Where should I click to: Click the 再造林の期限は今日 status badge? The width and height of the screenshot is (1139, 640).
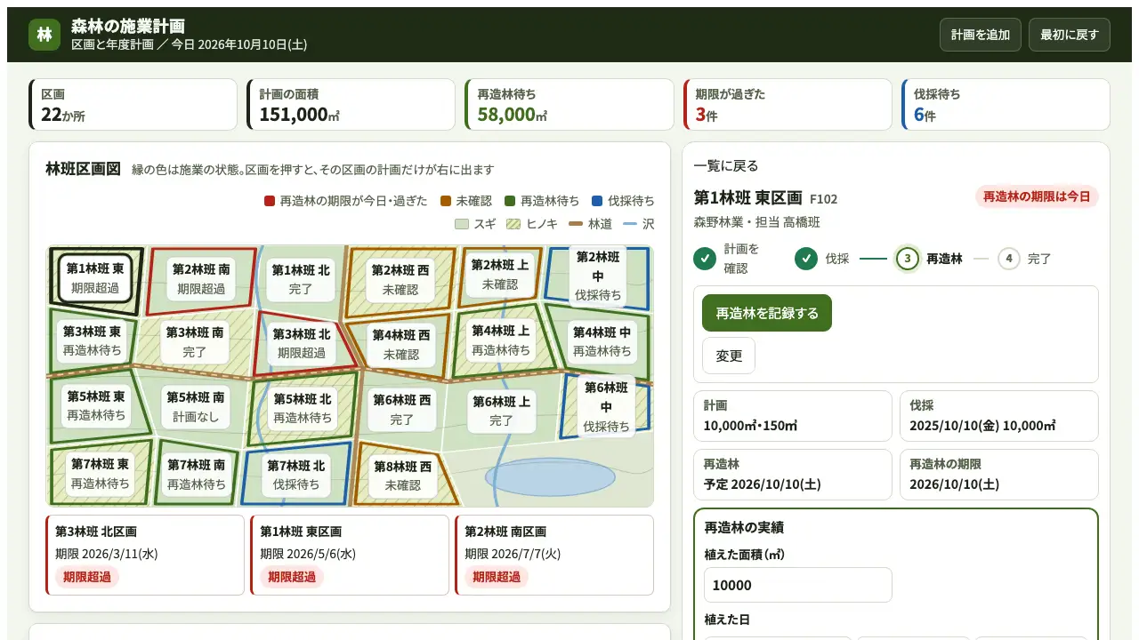click(x=1037, y=196)
